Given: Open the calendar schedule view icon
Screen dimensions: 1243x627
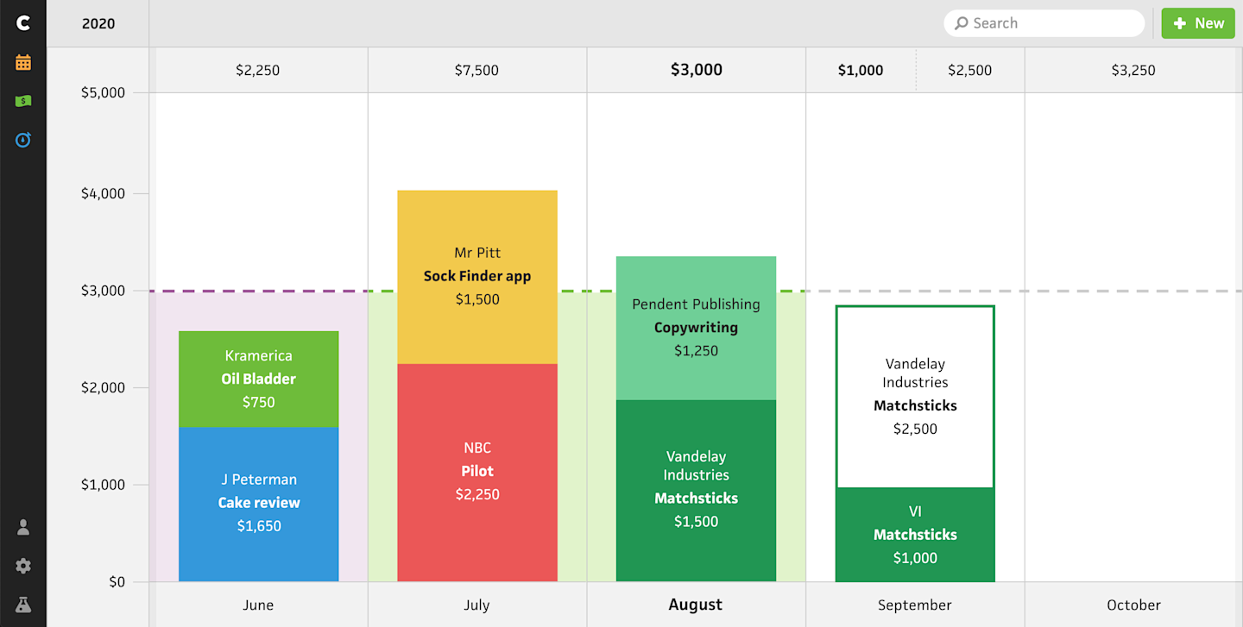Looking at the screenshot, I should pyautogui.click(x=23, y=62).
